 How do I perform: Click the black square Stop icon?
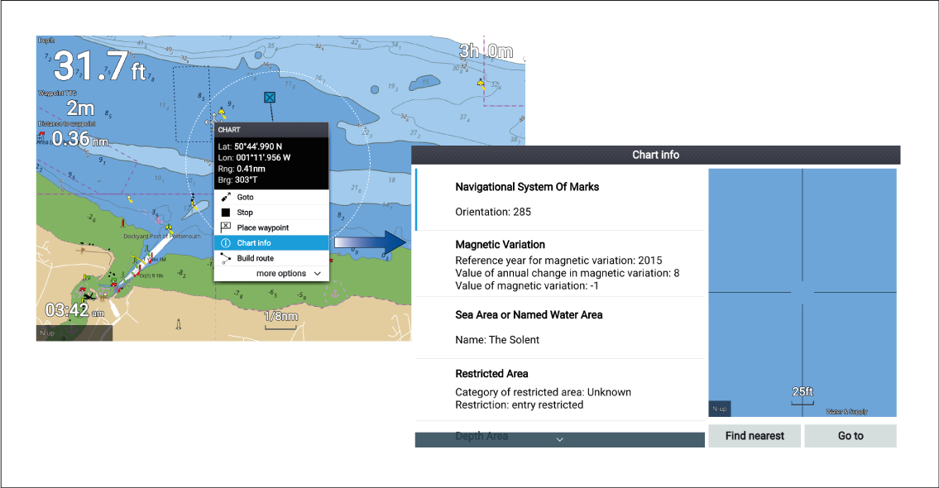click(x=226, y=213)
